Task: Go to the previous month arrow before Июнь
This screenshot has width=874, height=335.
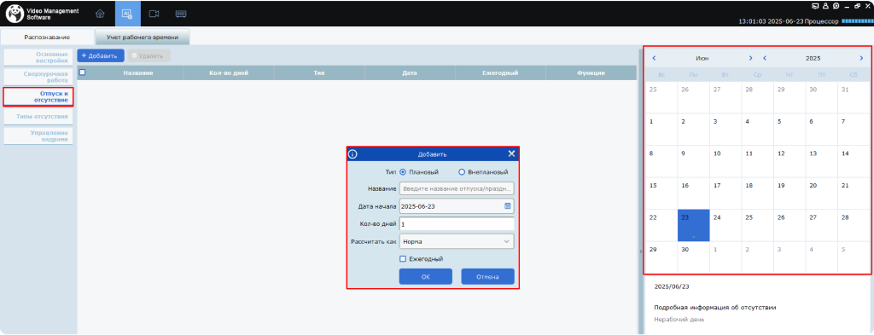Action: click(x=654, y=58)
